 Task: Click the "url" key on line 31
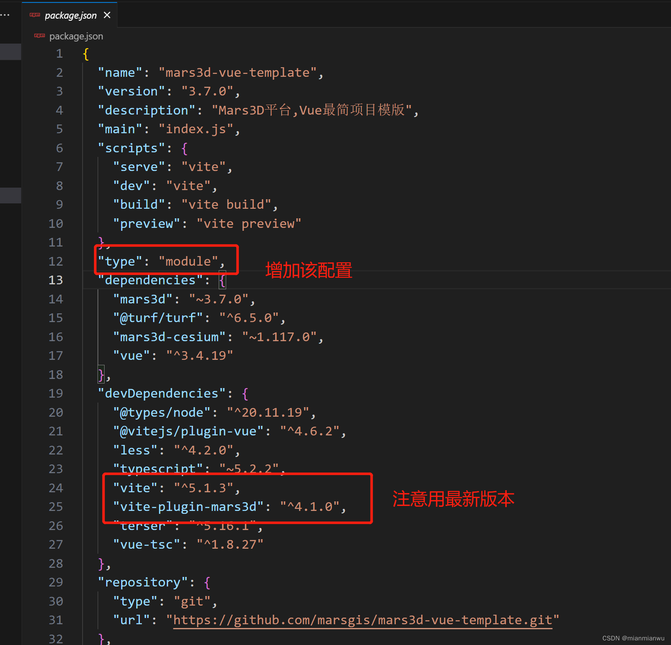pyautogui.click(x=132, y=620)
